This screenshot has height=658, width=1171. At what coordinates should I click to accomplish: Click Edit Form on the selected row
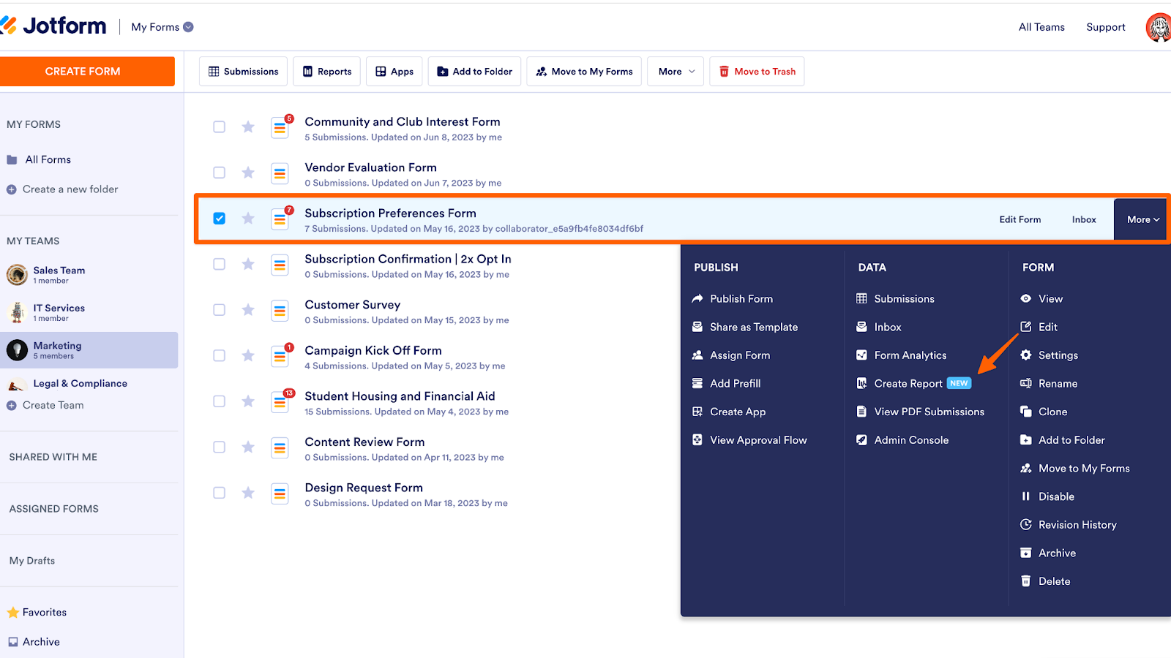[x=1020, y=219]
